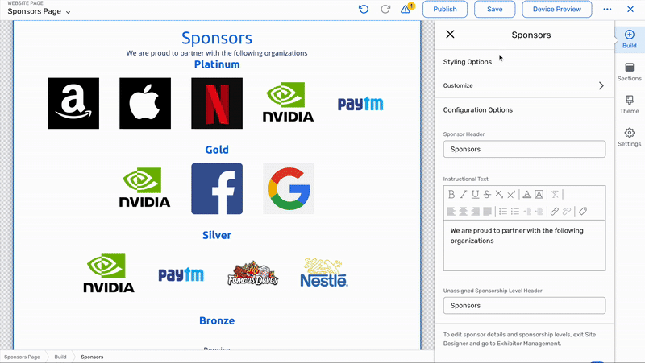Edit the Sponsor Header field
Screen dimensions: 645x363
(x=524, y=149)
